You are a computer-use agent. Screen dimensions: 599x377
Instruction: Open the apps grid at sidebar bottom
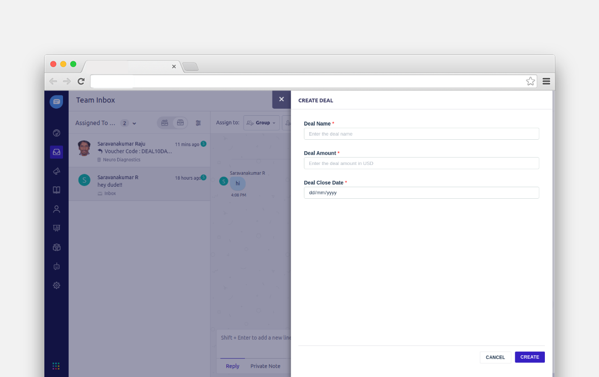point(56,366)
